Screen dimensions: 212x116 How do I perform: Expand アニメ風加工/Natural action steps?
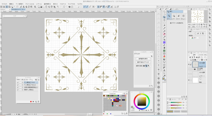tap(23, 85)
